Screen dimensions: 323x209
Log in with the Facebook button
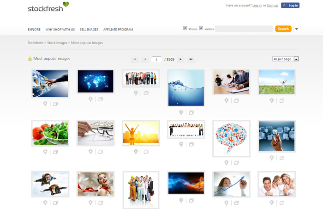click(290, 6)
